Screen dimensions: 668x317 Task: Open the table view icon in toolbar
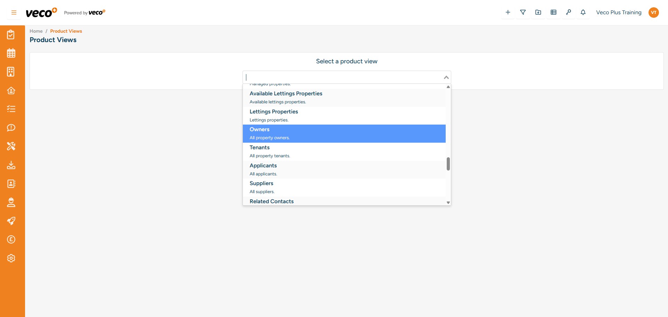tap(553, 12)
